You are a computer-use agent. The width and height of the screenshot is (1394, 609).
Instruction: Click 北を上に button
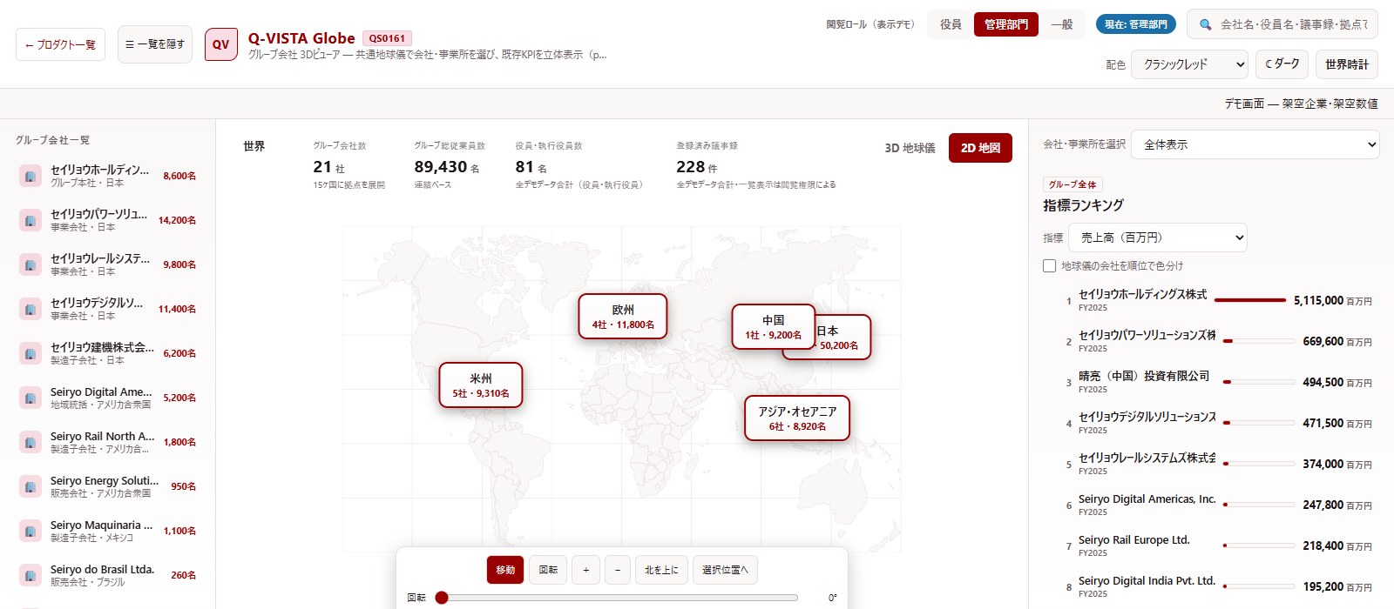point(661,570)
